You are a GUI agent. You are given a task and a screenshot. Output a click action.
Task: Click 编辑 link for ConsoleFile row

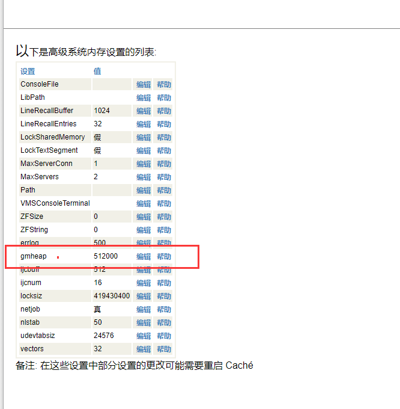143,85
